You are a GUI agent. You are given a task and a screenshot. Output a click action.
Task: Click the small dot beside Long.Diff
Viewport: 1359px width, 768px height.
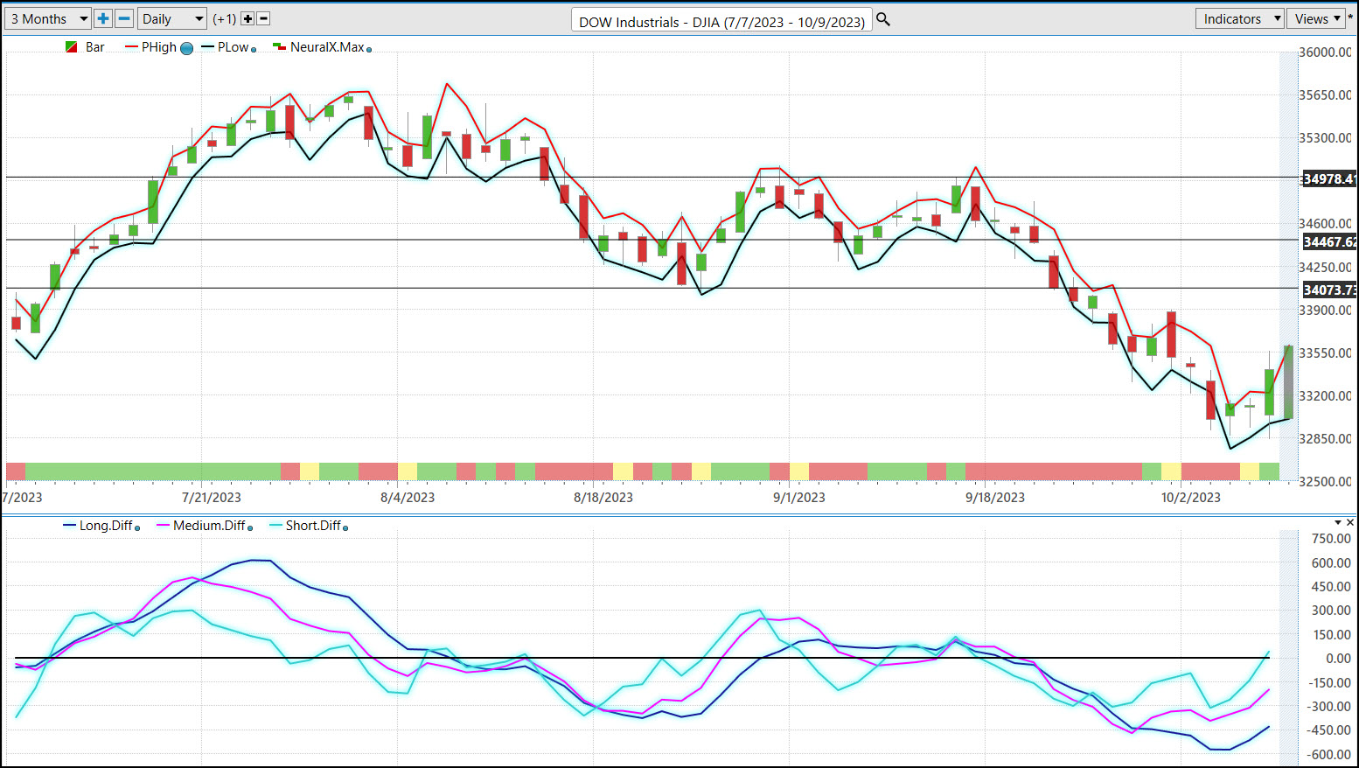pos(137,528)
